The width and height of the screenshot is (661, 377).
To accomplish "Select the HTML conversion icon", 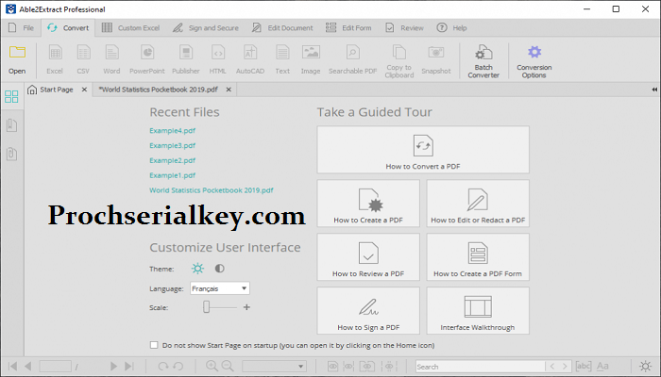I will pos(218,53).
